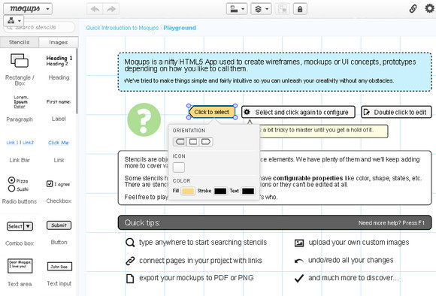The height and width of the screenshot is (296, 436).
Task: Open the Stroke color swatch
Action: pyautogui.click(x=220, y=191)
